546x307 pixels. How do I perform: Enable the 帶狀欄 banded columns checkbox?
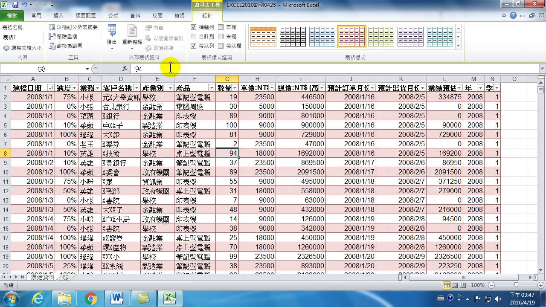tap(221, 46)
